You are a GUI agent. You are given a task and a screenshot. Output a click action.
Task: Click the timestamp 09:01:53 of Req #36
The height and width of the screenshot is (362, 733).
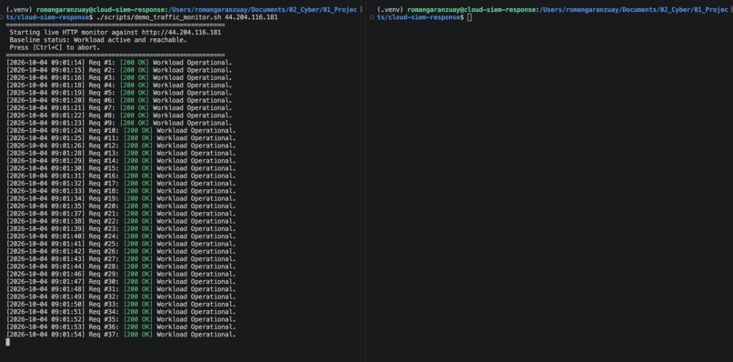[x=68, y=327]
